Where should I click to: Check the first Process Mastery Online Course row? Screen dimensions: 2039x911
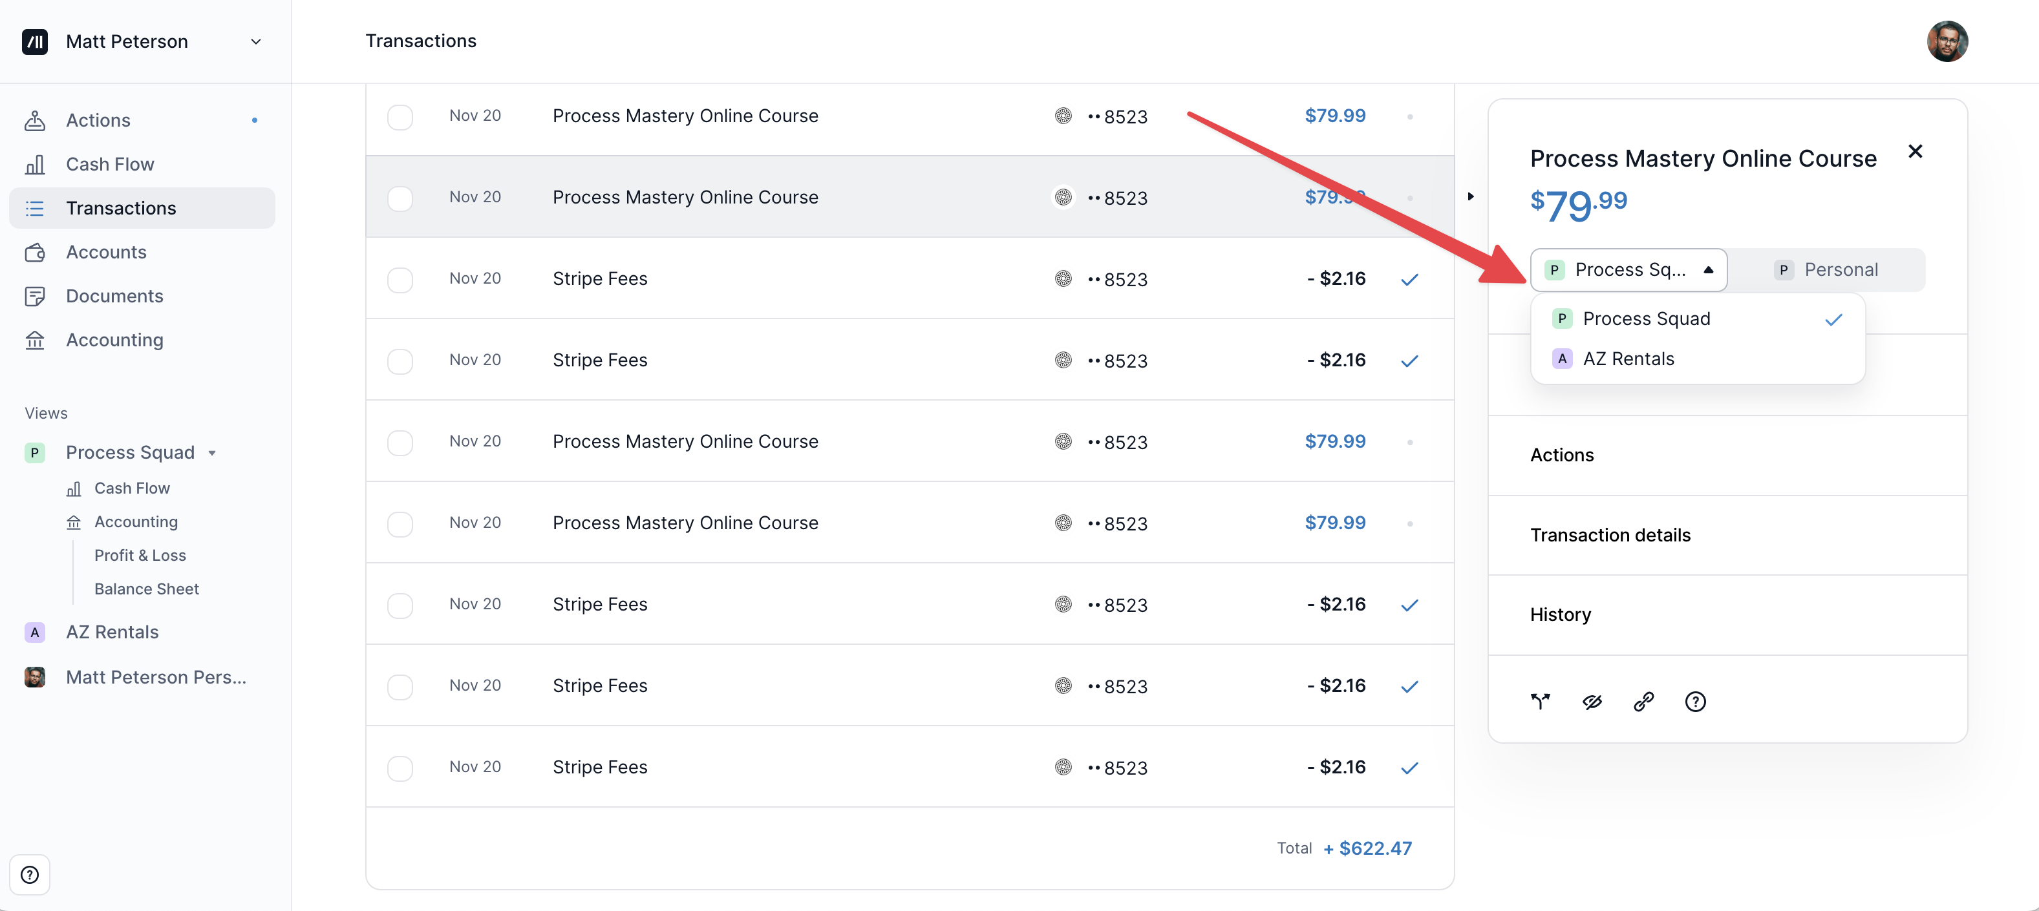click(400, 116)
